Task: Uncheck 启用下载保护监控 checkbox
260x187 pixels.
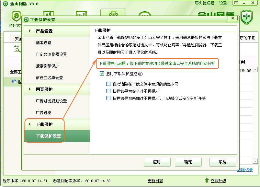Action: [102, 74]
